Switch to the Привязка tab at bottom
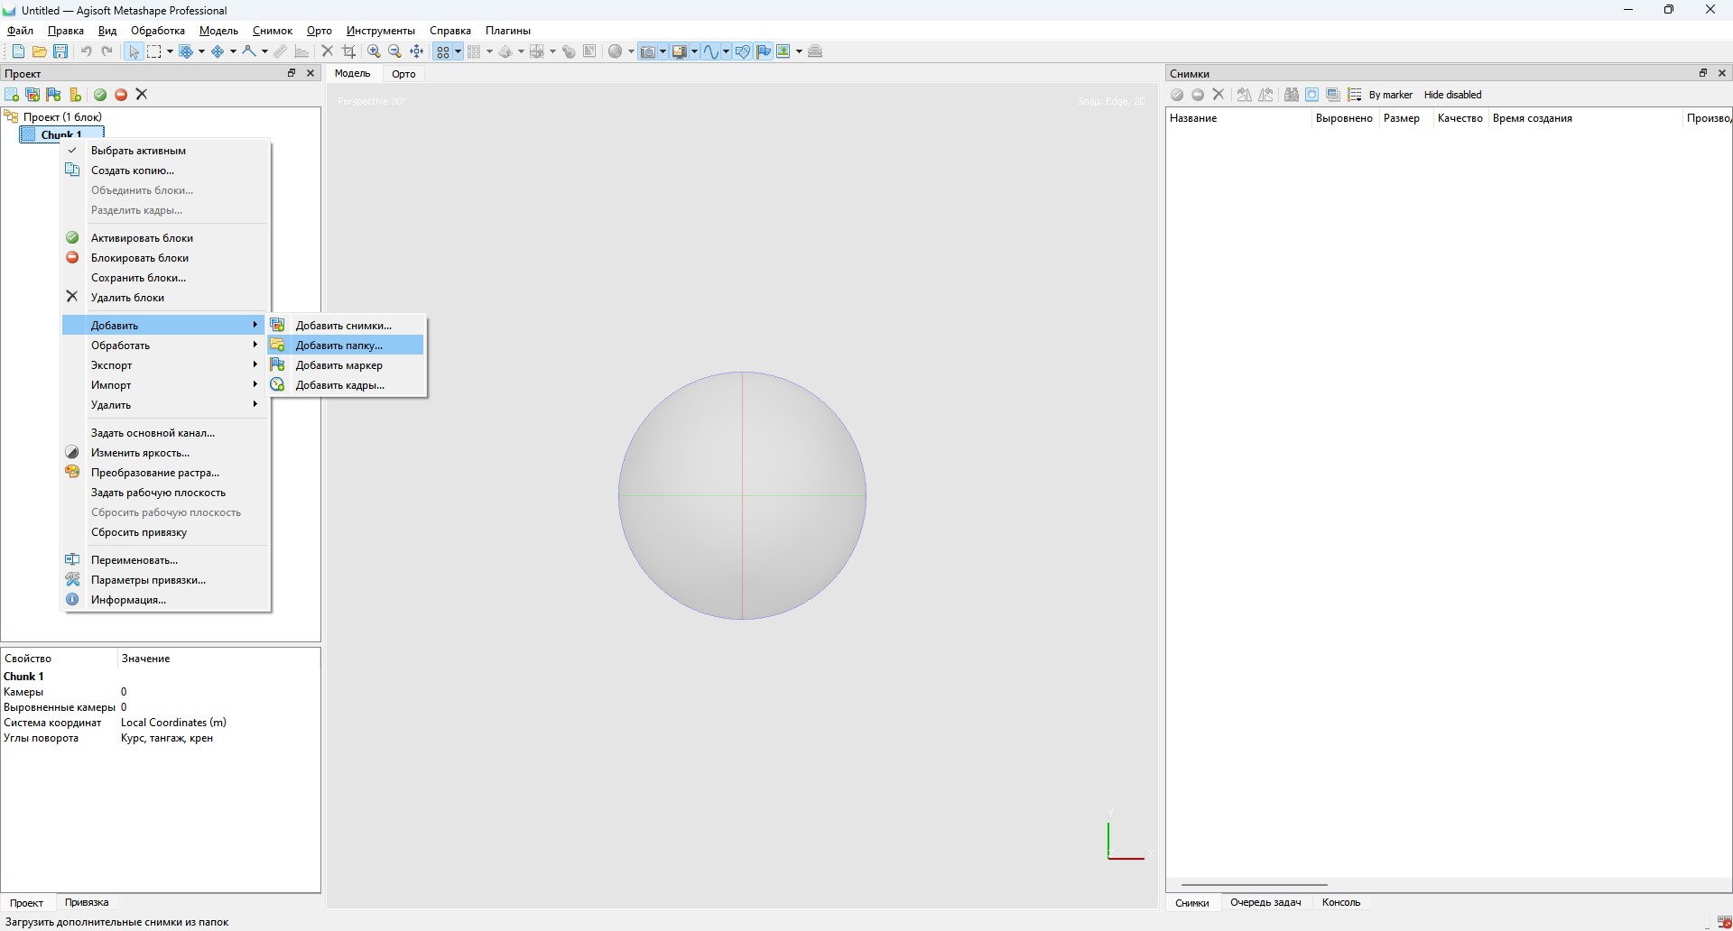The image size is (1733, 931). tap(87, 902)
